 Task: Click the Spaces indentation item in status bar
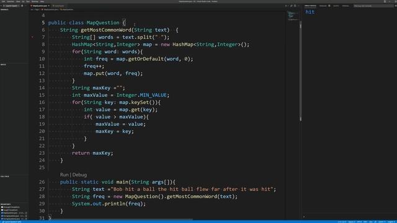(352, 222)
